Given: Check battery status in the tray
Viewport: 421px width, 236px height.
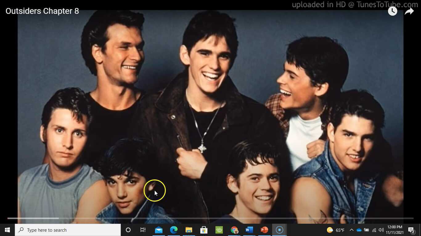Looking at the screenshot, I should (x=366, y=230).
